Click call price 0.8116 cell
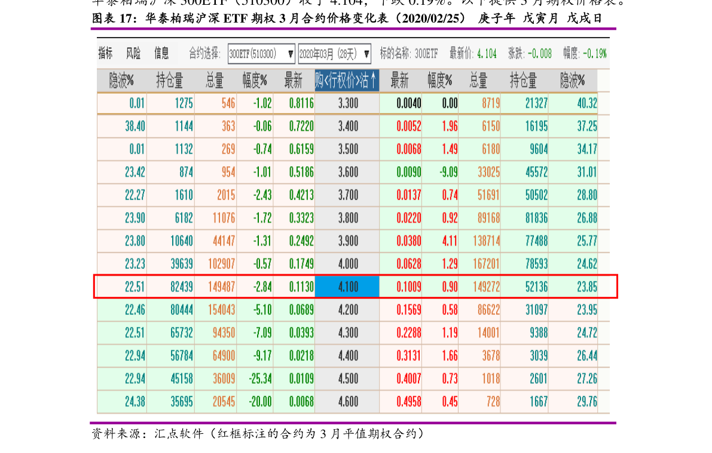 coord(301,103)
